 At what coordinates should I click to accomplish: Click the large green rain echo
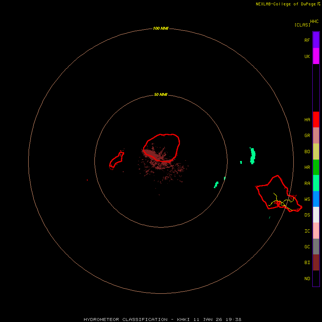[x=253, y=156]
